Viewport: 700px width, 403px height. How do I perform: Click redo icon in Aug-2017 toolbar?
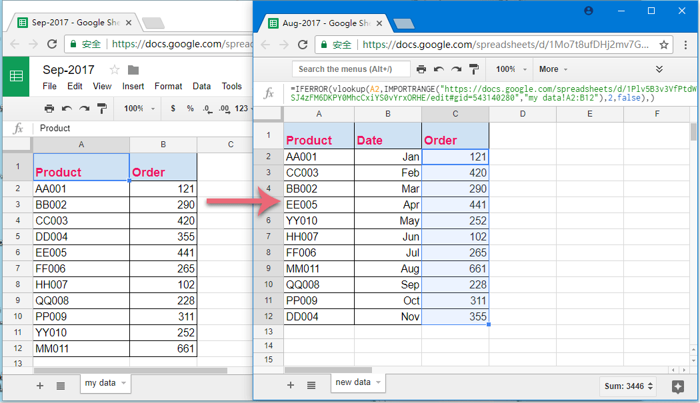(456, 69)
